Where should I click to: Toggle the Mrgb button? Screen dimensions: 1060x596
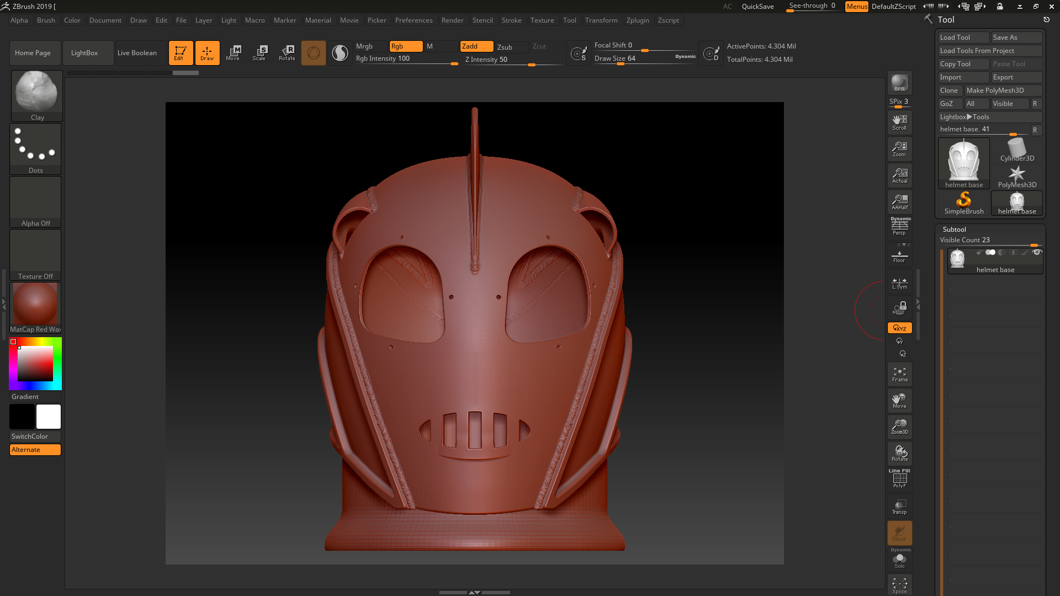(x=370, y=46)
